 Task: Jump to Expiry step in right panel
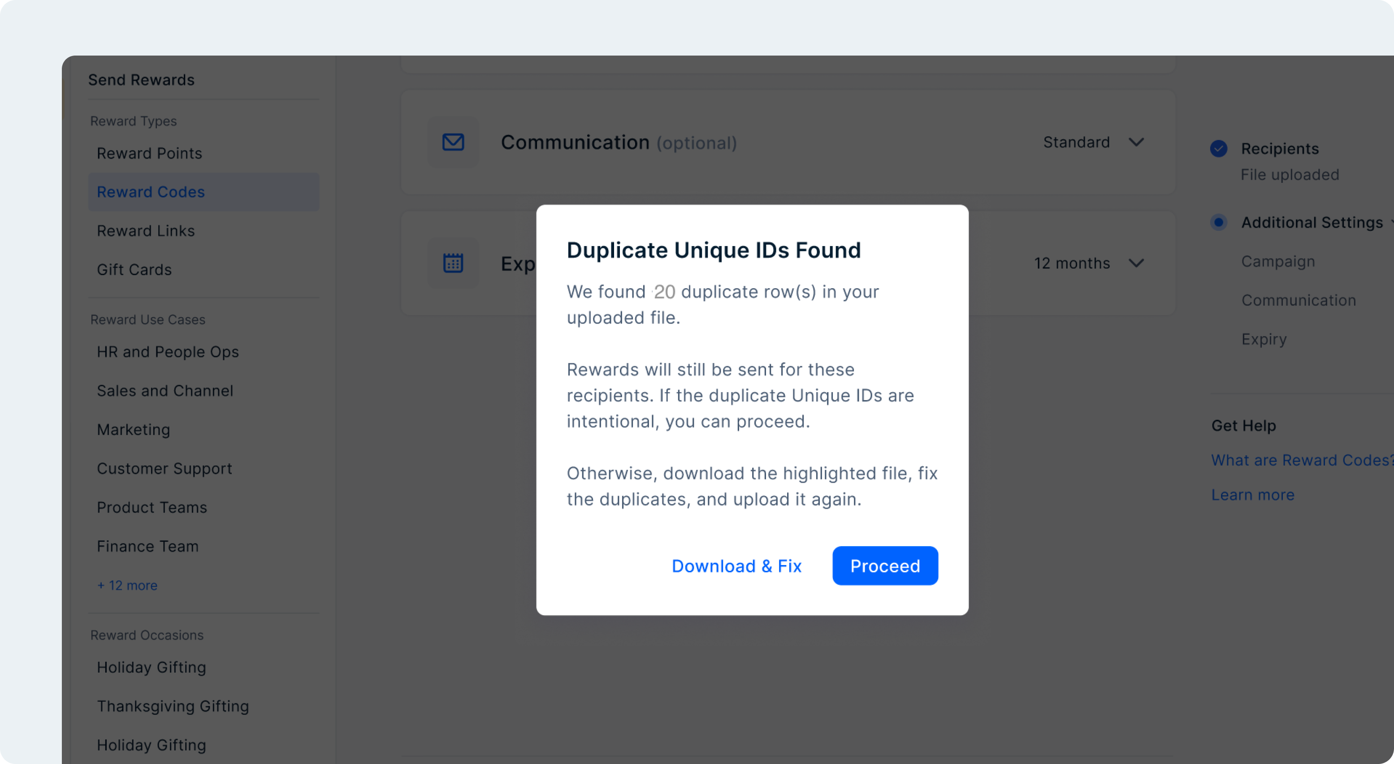[x=1264, y=339]
